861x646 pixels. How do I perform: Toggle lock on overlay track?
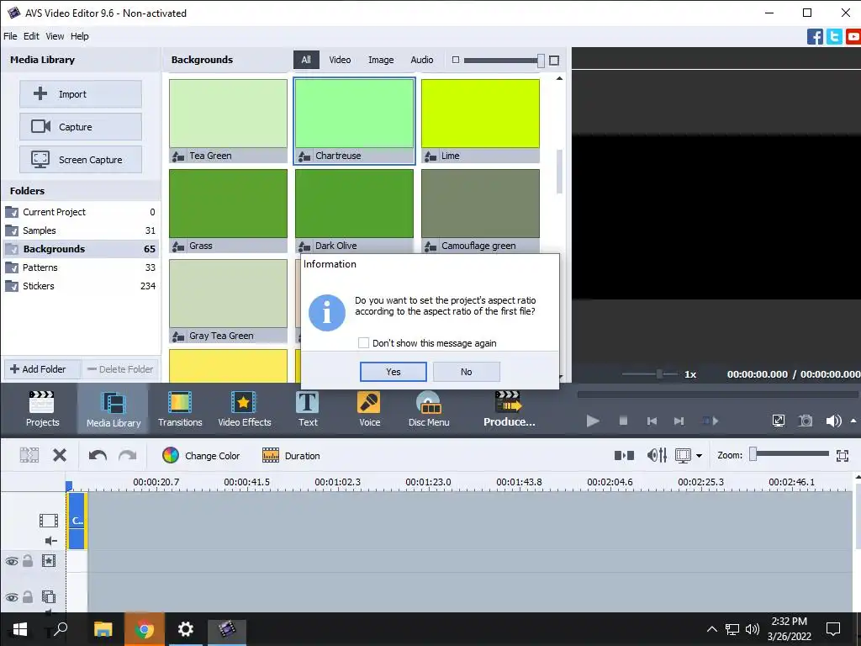(28, 596)
